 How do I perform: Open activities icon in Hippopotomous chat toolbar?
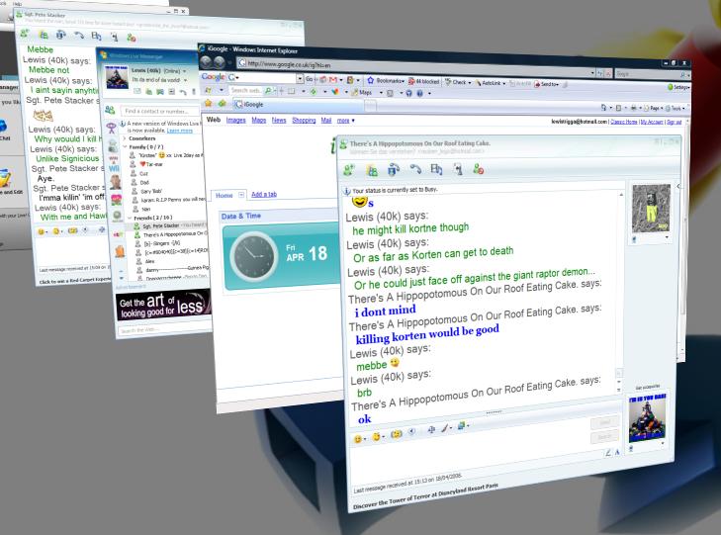pos(436,169)
